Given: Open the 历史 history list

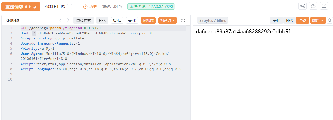Looking at the screenshot, I should coord(90,7).
